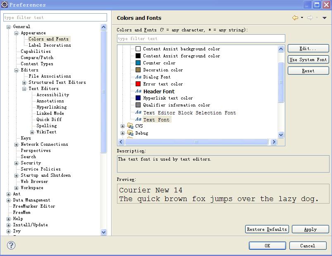
Task: Select Label Decorations in the tree
Action: (x=50, y=45)
